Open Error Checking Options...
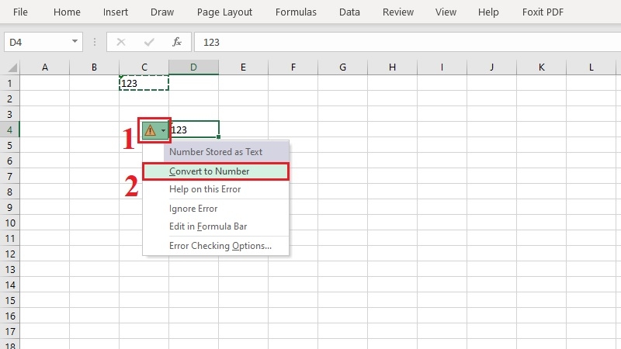 coord(216,246)
